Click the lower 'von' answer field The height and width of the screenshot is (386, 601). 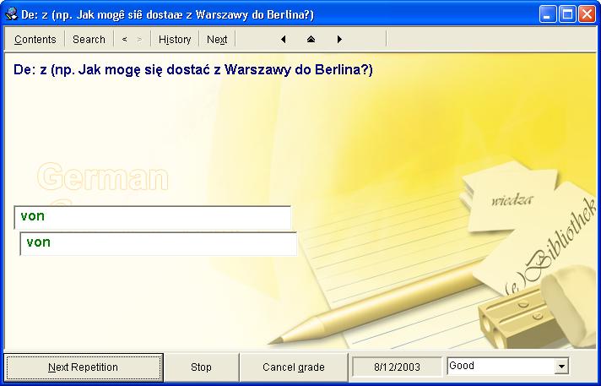(159, 243)
